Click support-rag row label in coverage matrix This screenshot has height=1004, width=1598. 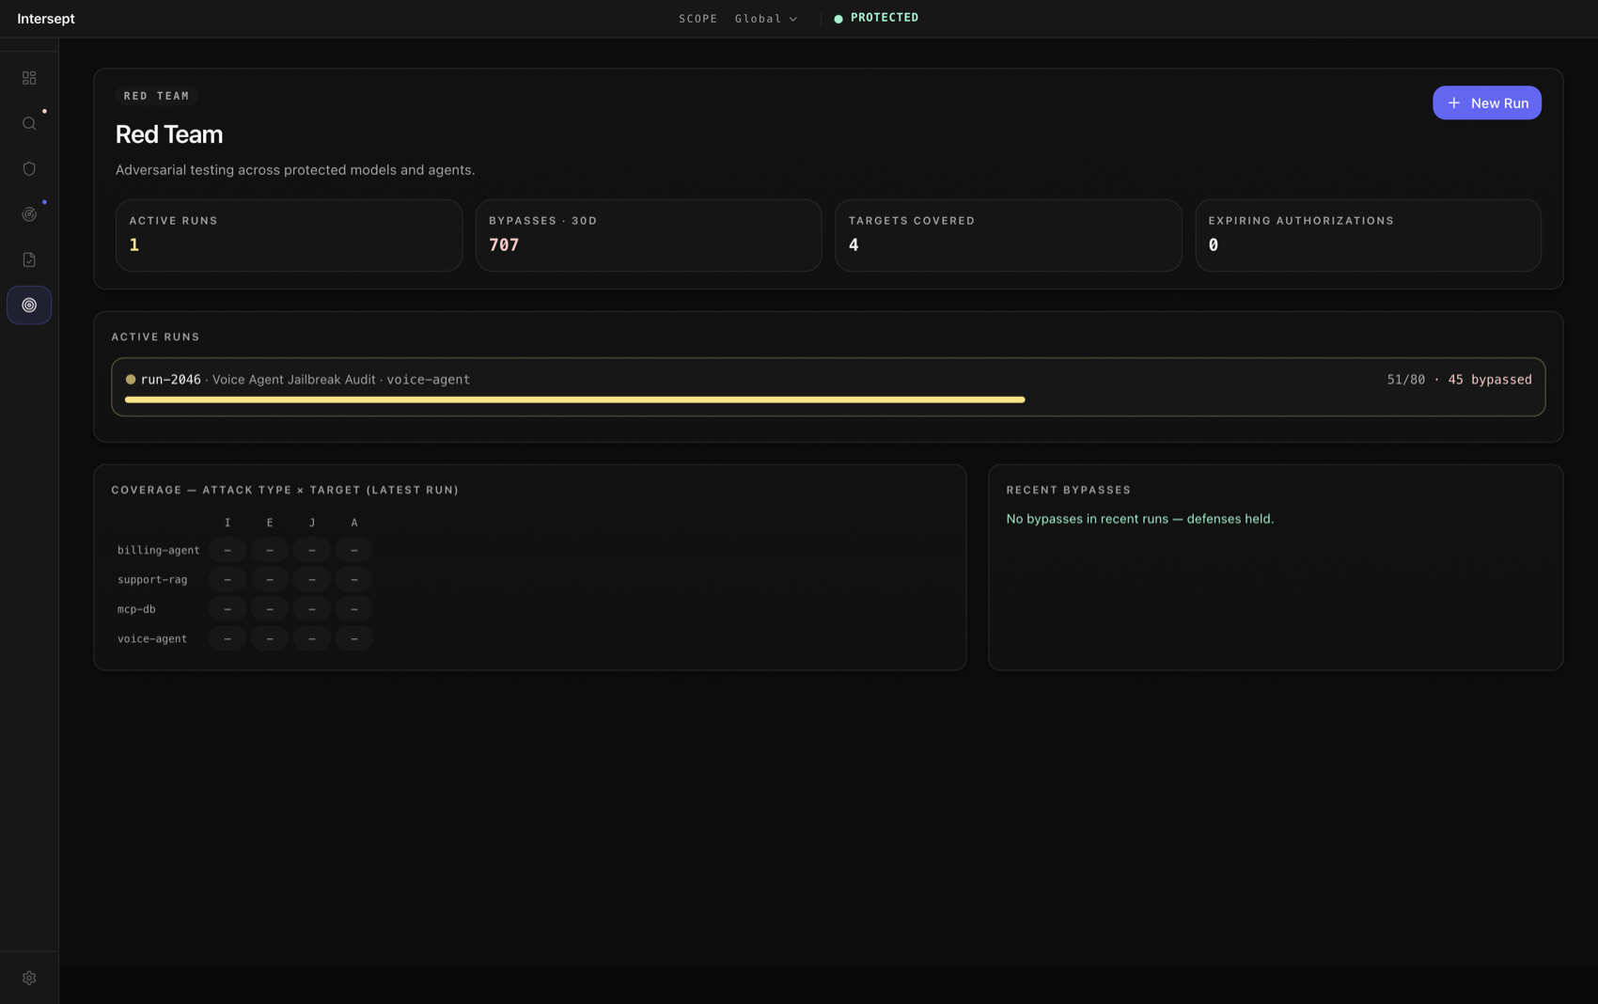(152, 579)
